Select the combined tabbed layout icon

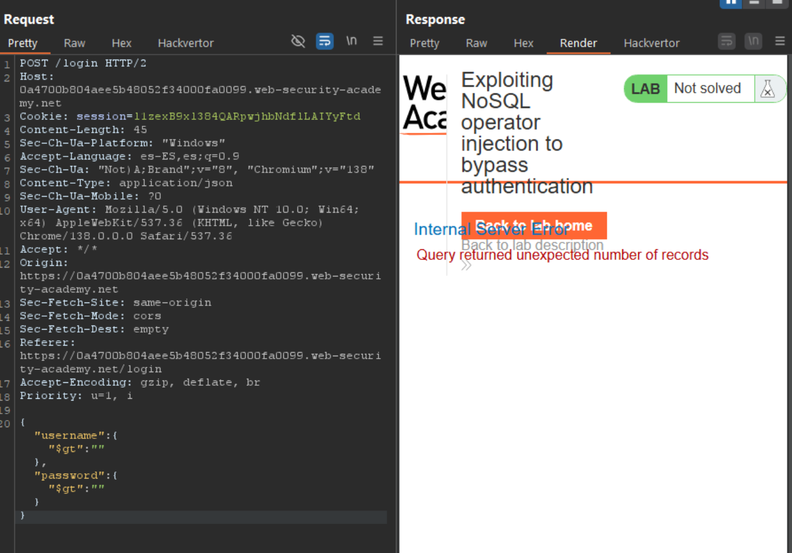click(776, 3)
